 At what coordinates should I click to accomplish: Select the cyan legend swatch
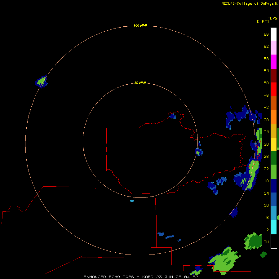(x=274, y=227)
